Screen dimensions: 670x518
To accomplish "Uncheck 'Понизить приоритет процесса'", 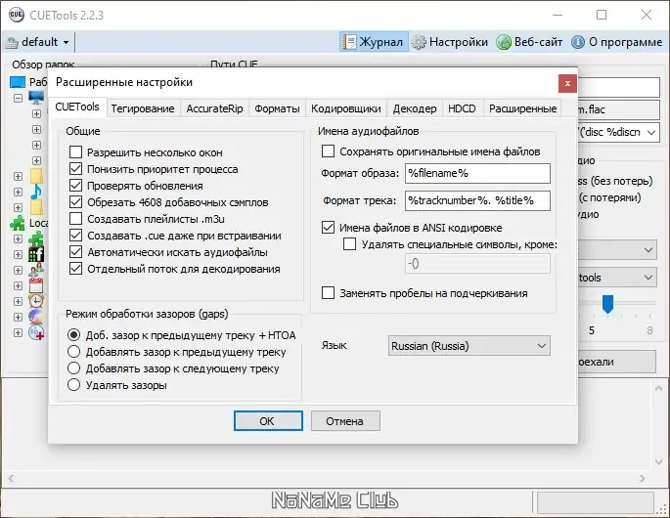I will pyautogui.click(x=75, y=169).
